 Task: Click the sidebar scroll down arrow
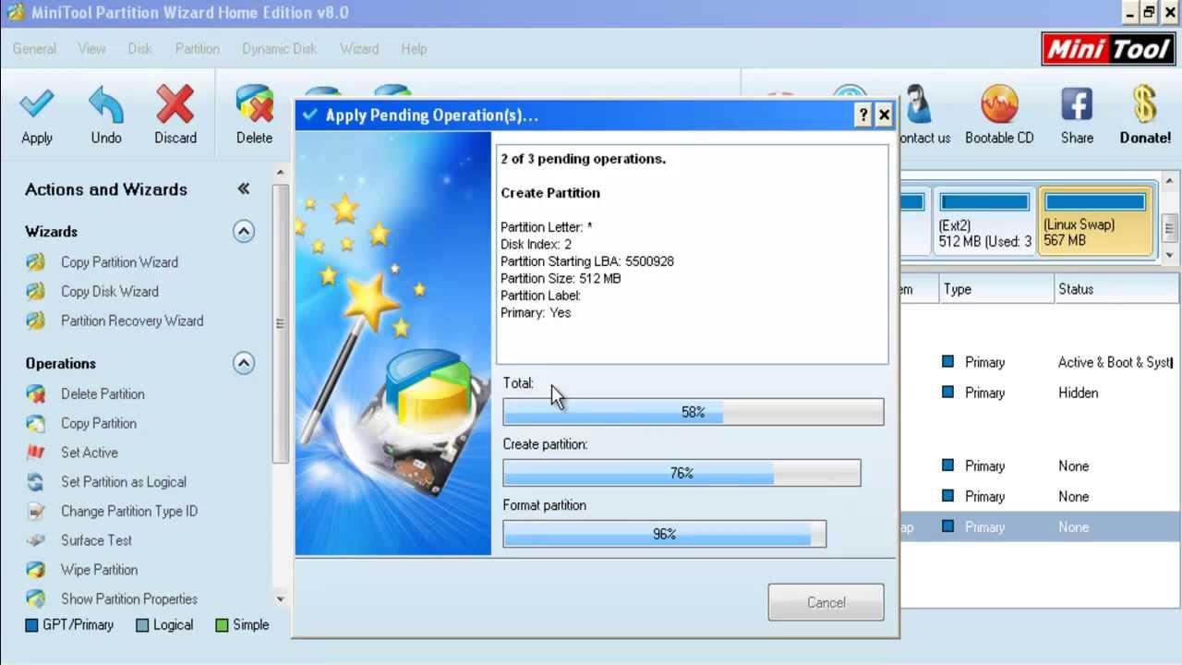pyautogui.click(x=281, y=598)
